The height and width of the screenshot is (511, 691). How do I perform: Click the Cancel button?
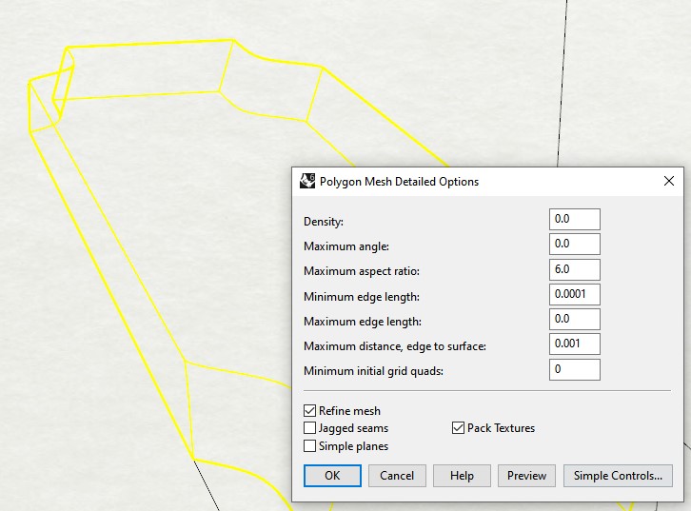coord(397,476)
